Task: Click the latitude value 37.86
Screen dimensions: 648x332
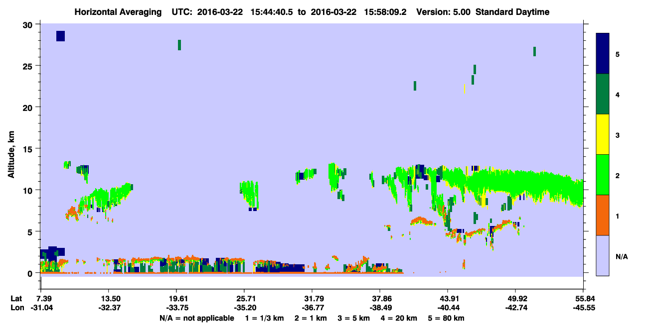Action: click(x=380, y=299)
